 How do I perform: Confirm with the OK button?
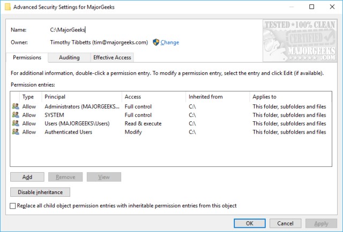coord(250,223)
